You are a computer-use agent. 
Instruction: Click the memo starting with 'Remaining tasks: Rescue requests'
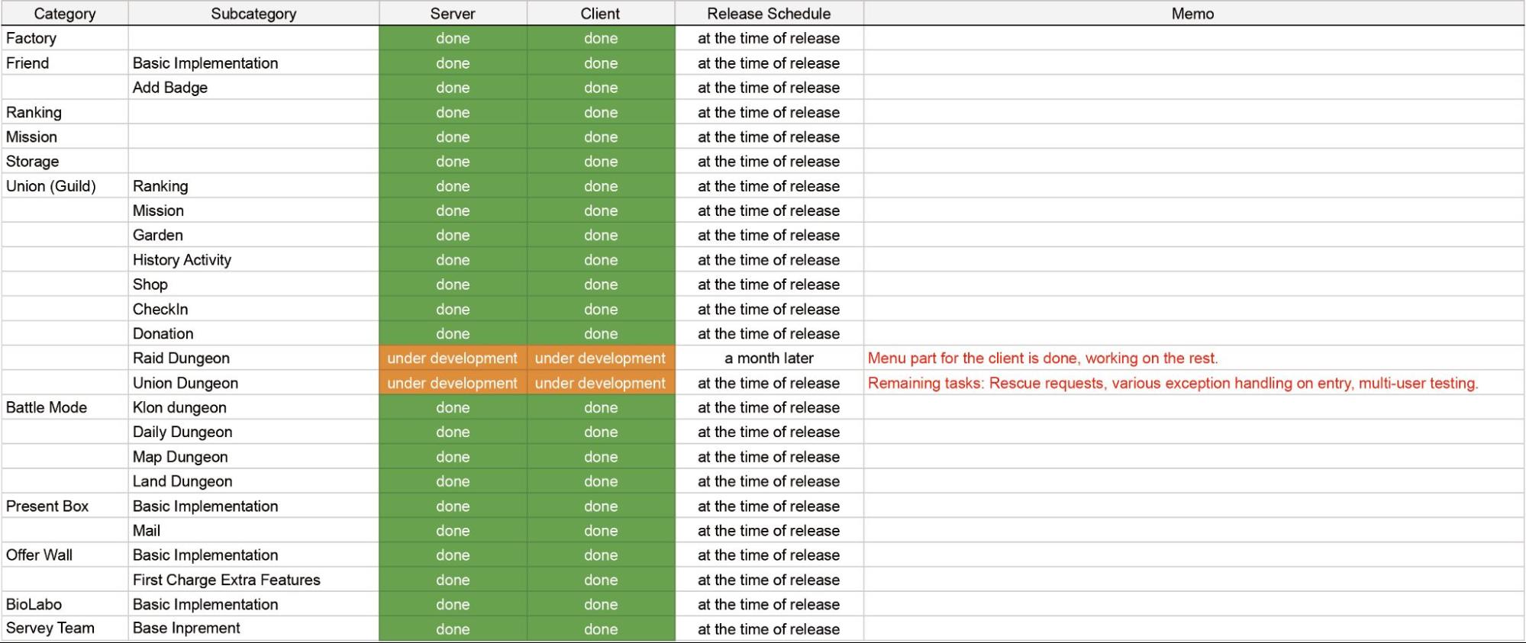point(1173,383)
